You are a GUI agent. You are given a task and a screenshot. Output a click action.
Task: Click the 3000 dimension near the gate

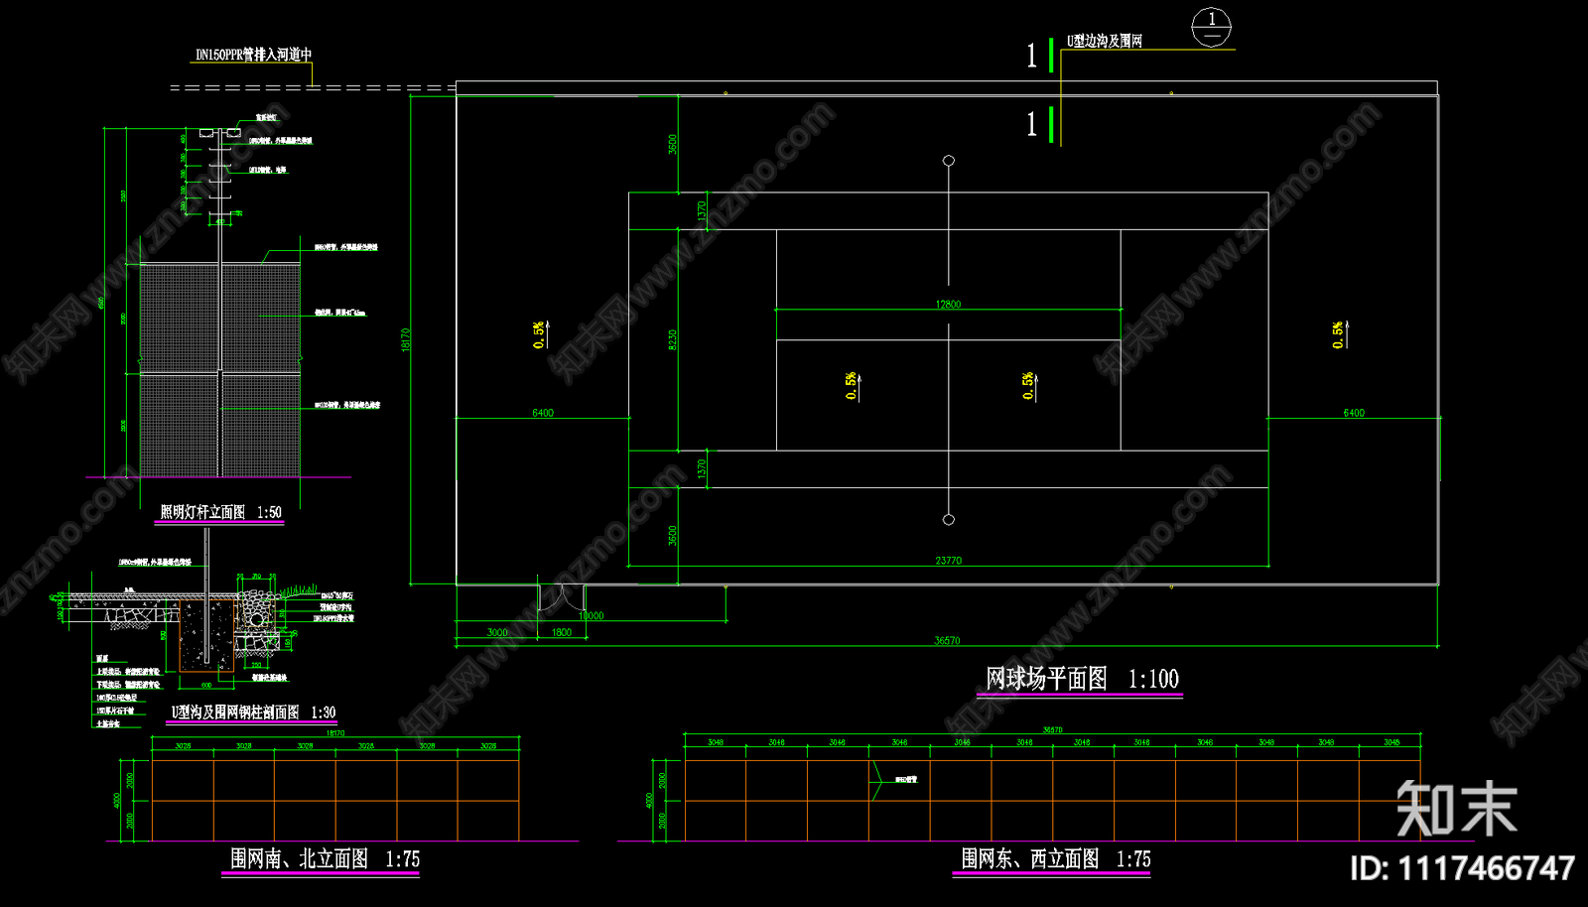497,632
